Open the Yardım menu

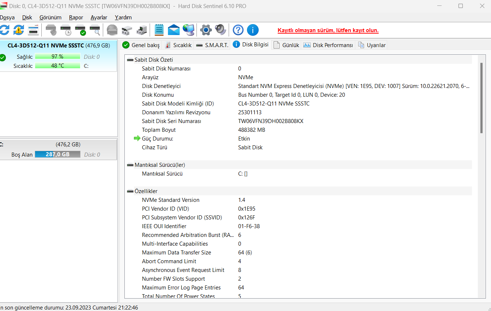(x=123, y=18)
